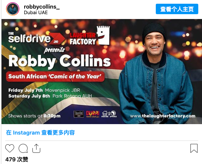202x164 pixels.
Task: Click the South African Comic of the Year banner
Action: coord(55,76)
